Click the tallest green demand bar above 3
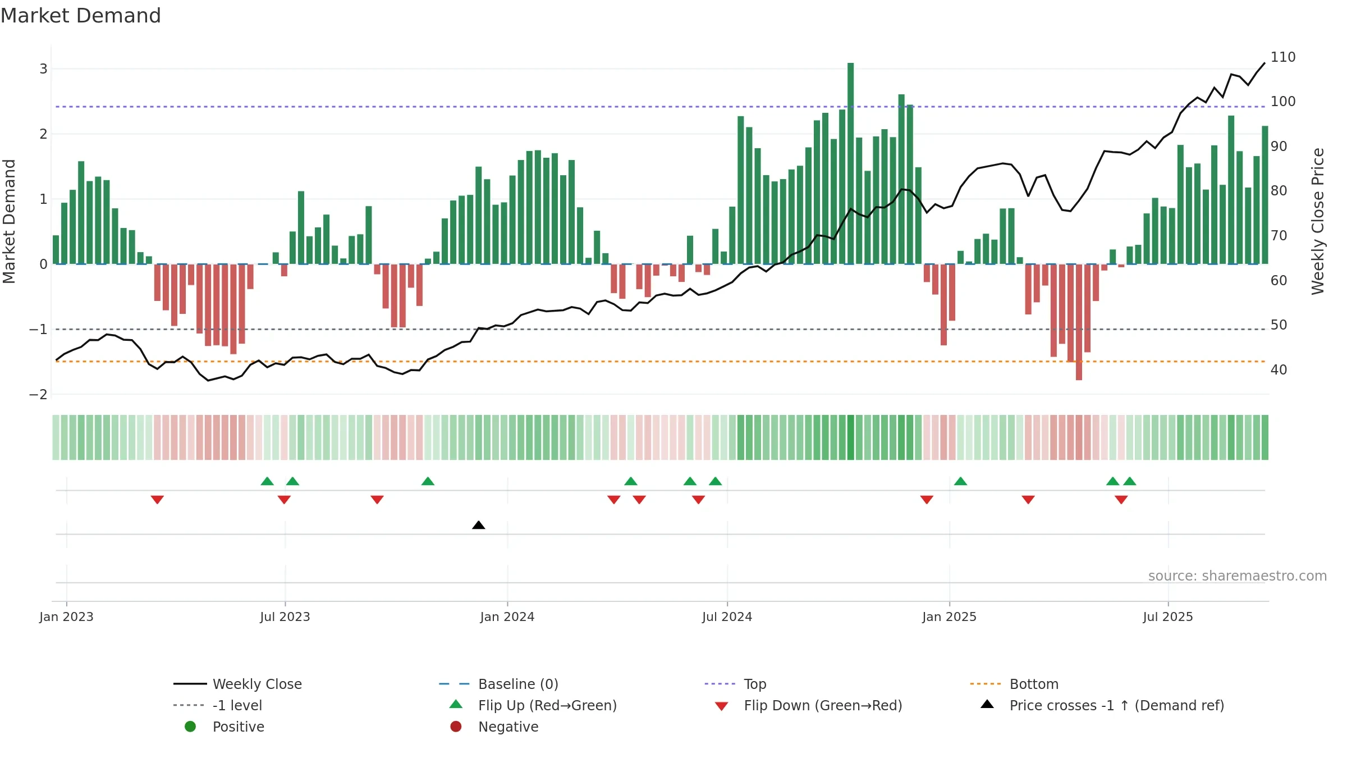 tap(851, 163)
